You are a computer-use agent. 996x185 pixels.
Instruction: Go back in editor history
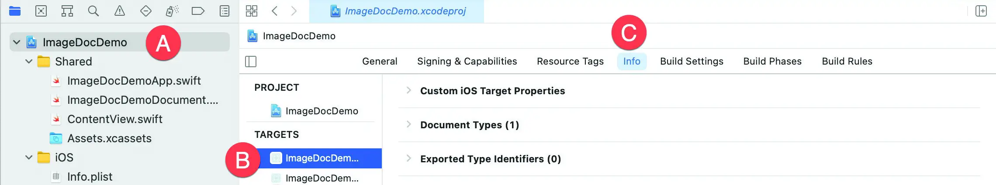tap(274, 11)
